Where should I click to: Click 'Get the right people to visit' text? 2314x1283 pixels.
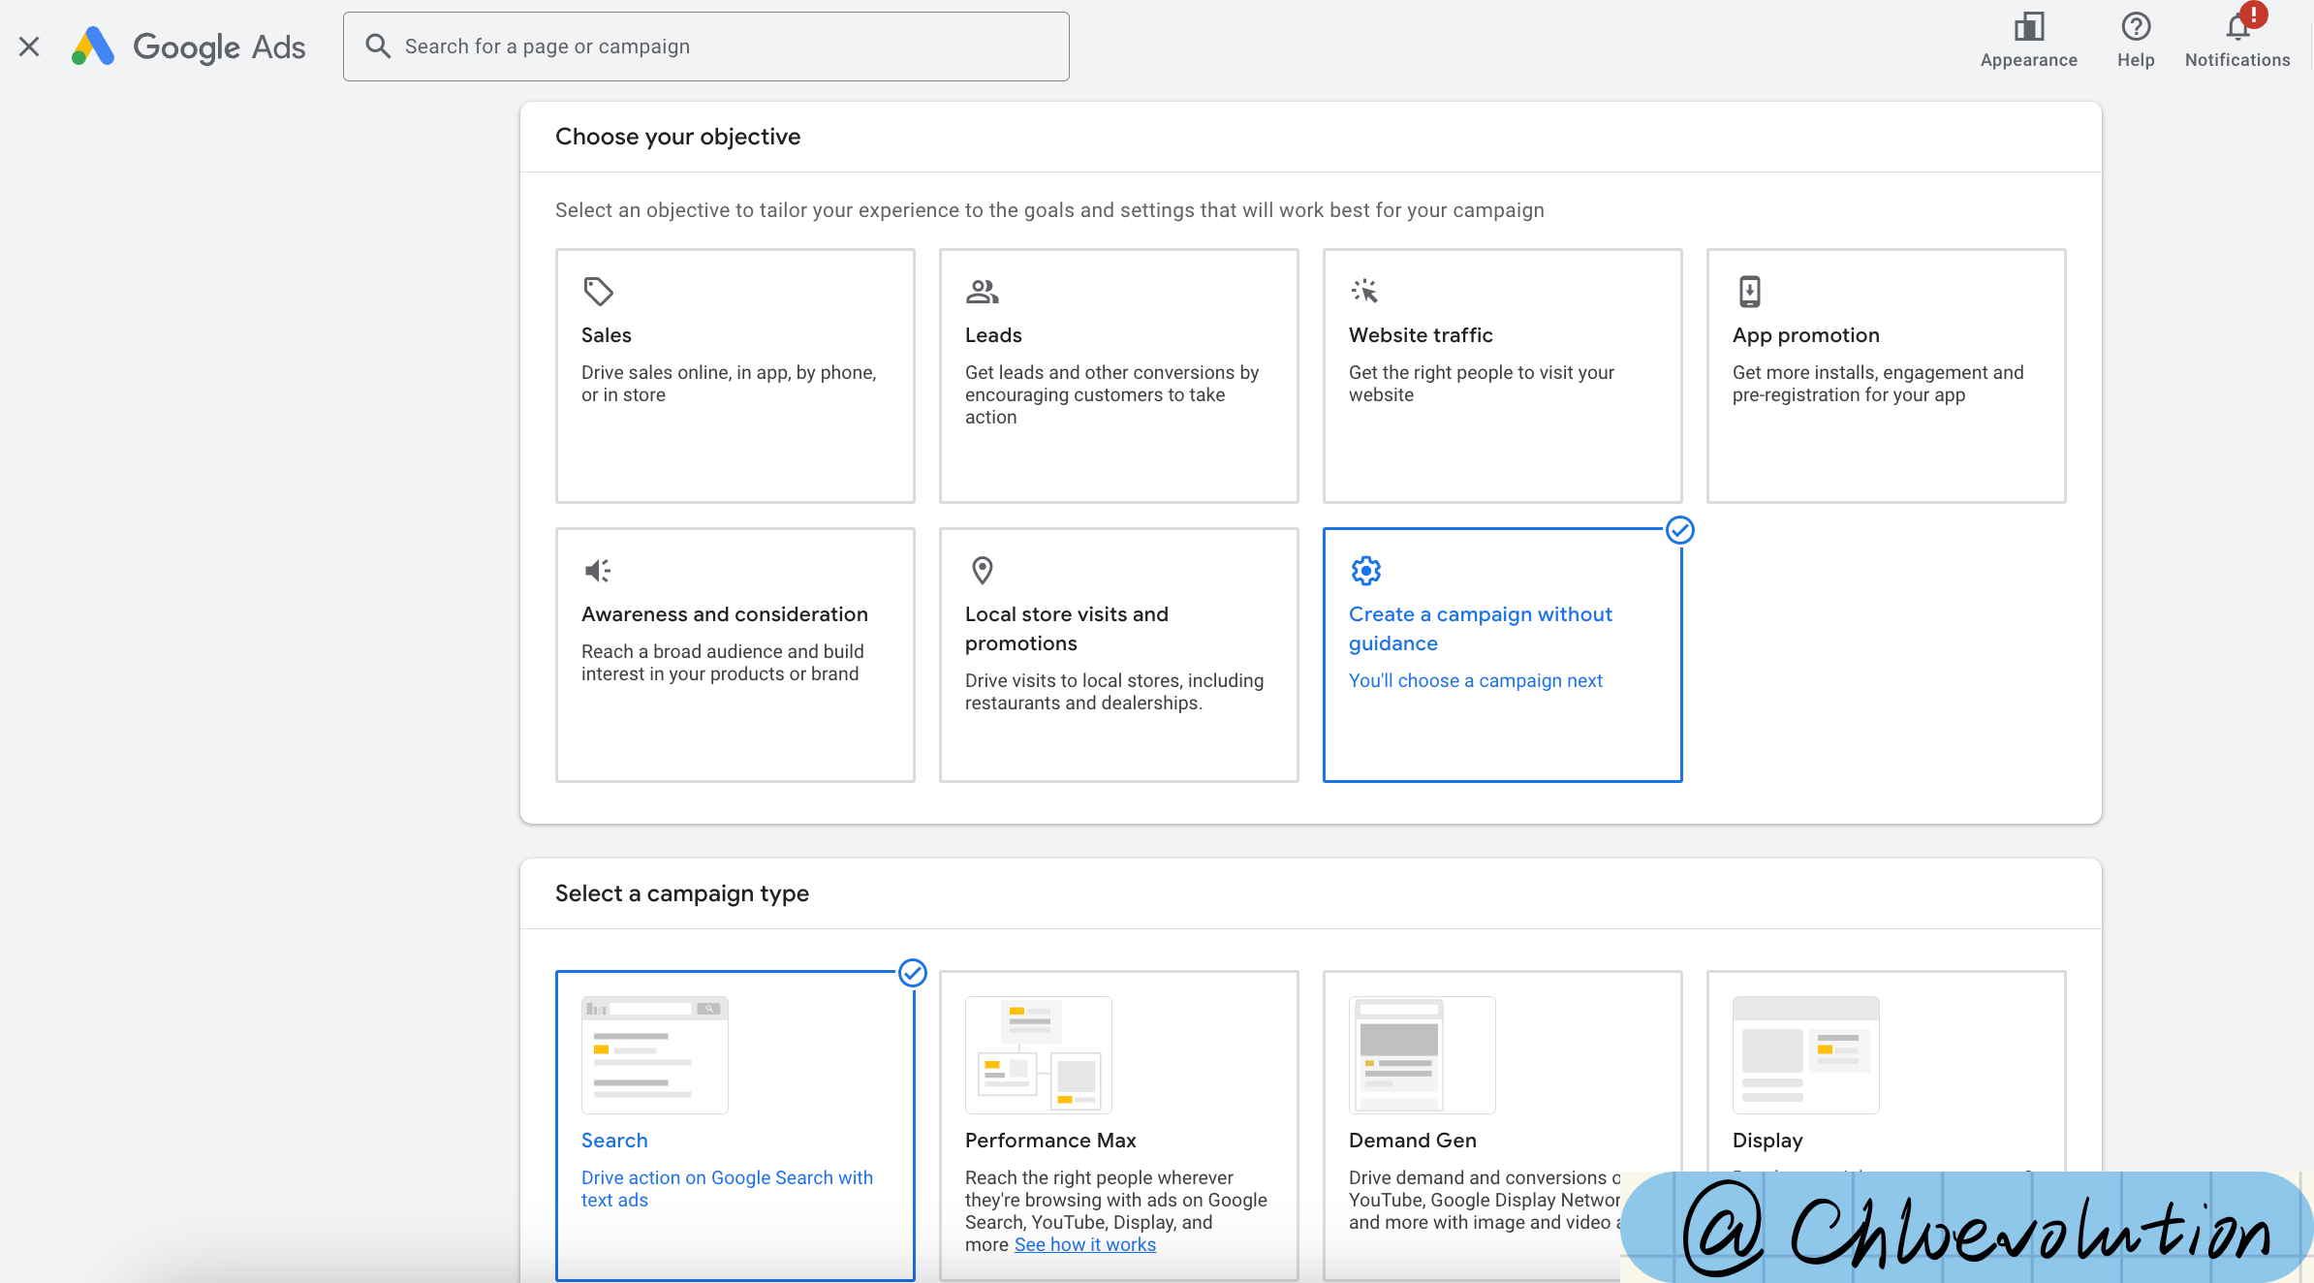[x=1481, y=383]
